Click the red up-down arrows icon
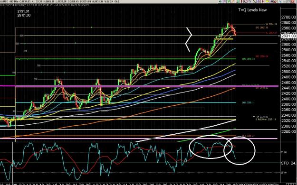The image size is (297, 185). point(263,1)
